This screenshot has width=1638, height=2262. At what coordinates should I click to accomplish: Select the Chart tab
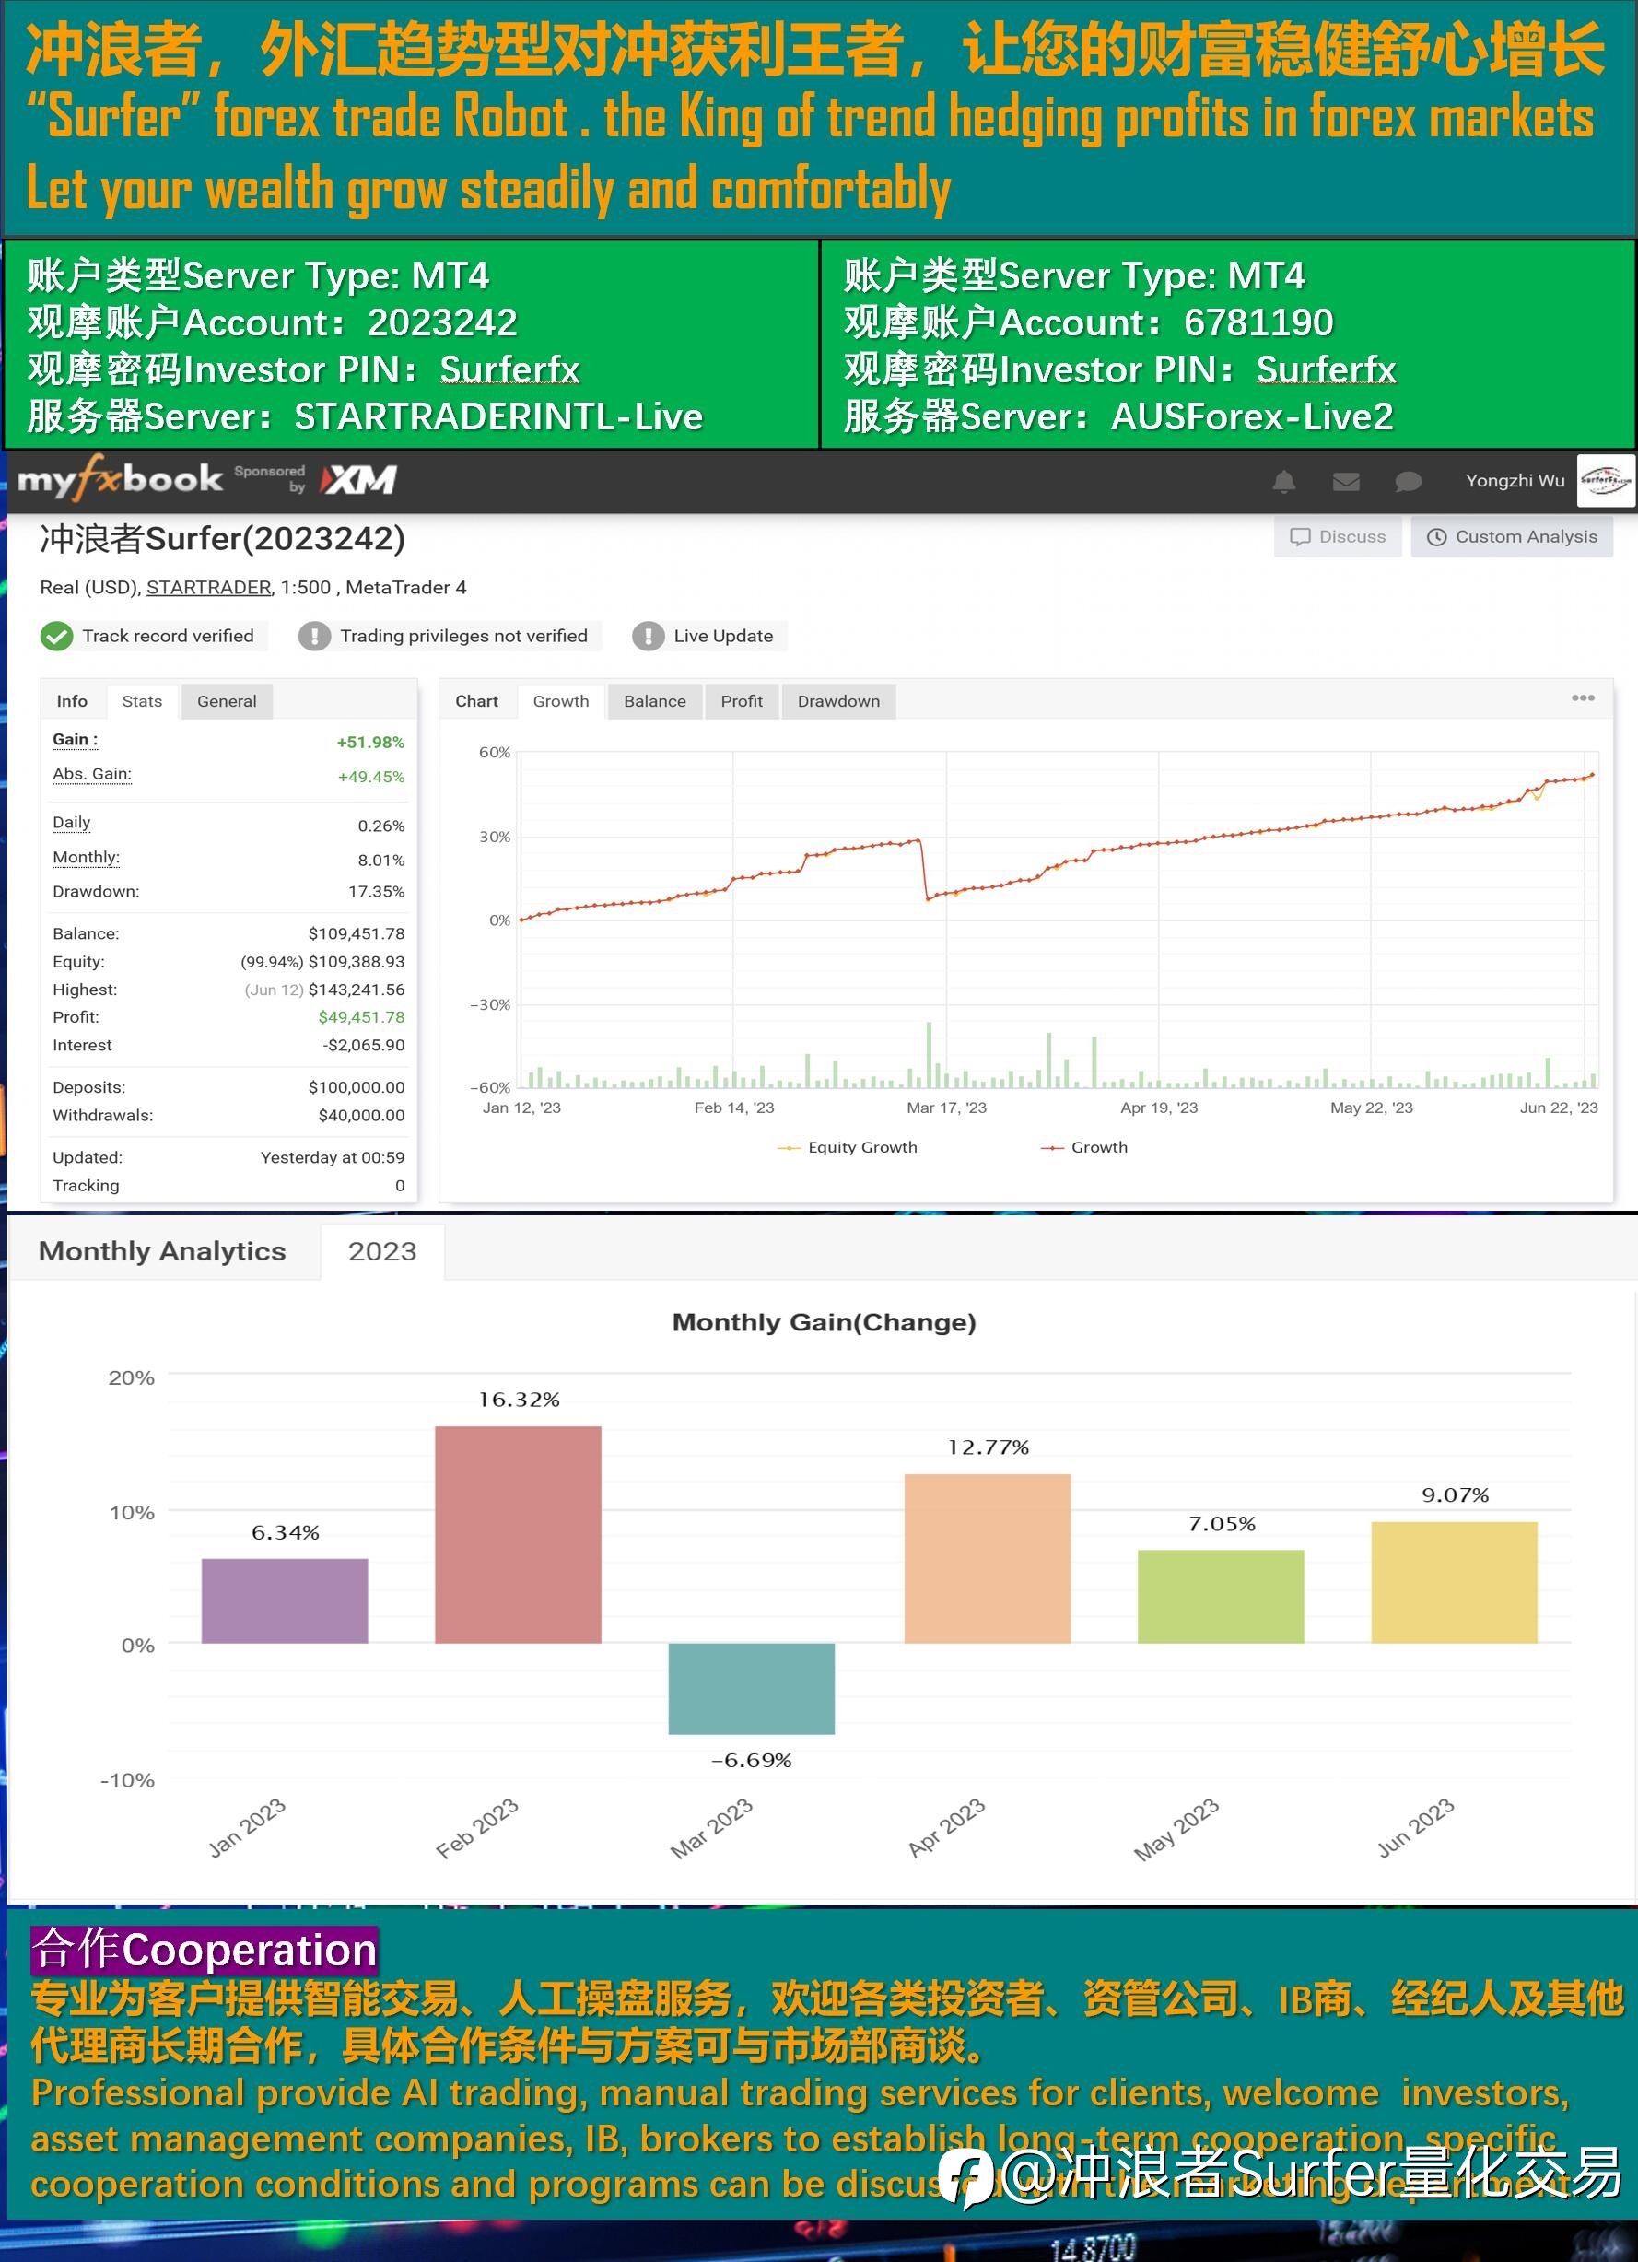click(476, 701)
